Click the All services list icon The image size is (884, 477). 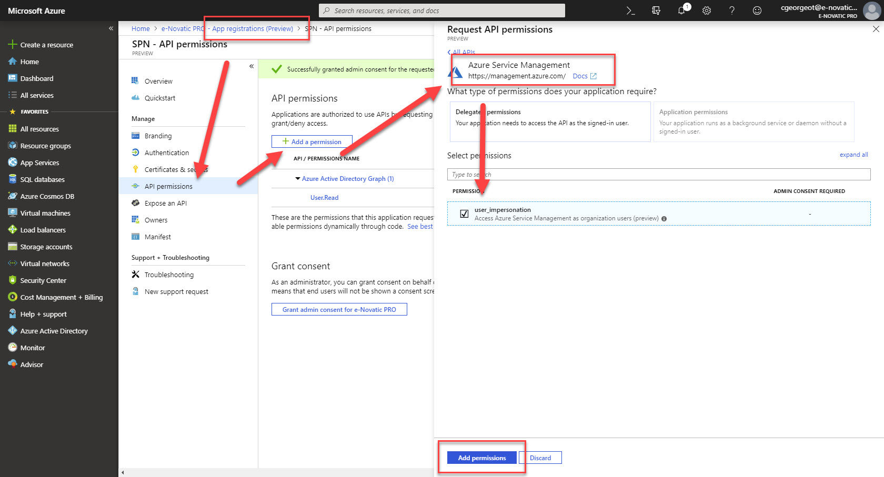(x=13, y=95)
